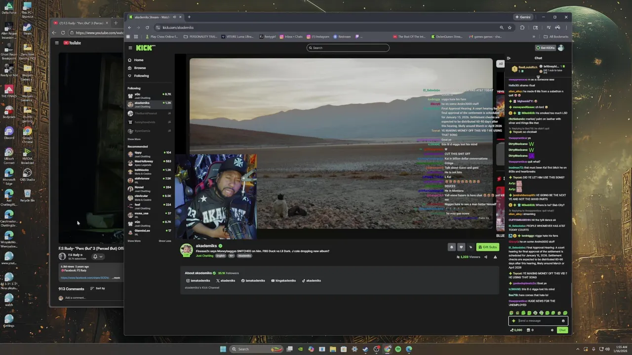Toggle the notification bell for akademiks
Image resolution: width=632 pixels, height=355 pixels.
451,247
